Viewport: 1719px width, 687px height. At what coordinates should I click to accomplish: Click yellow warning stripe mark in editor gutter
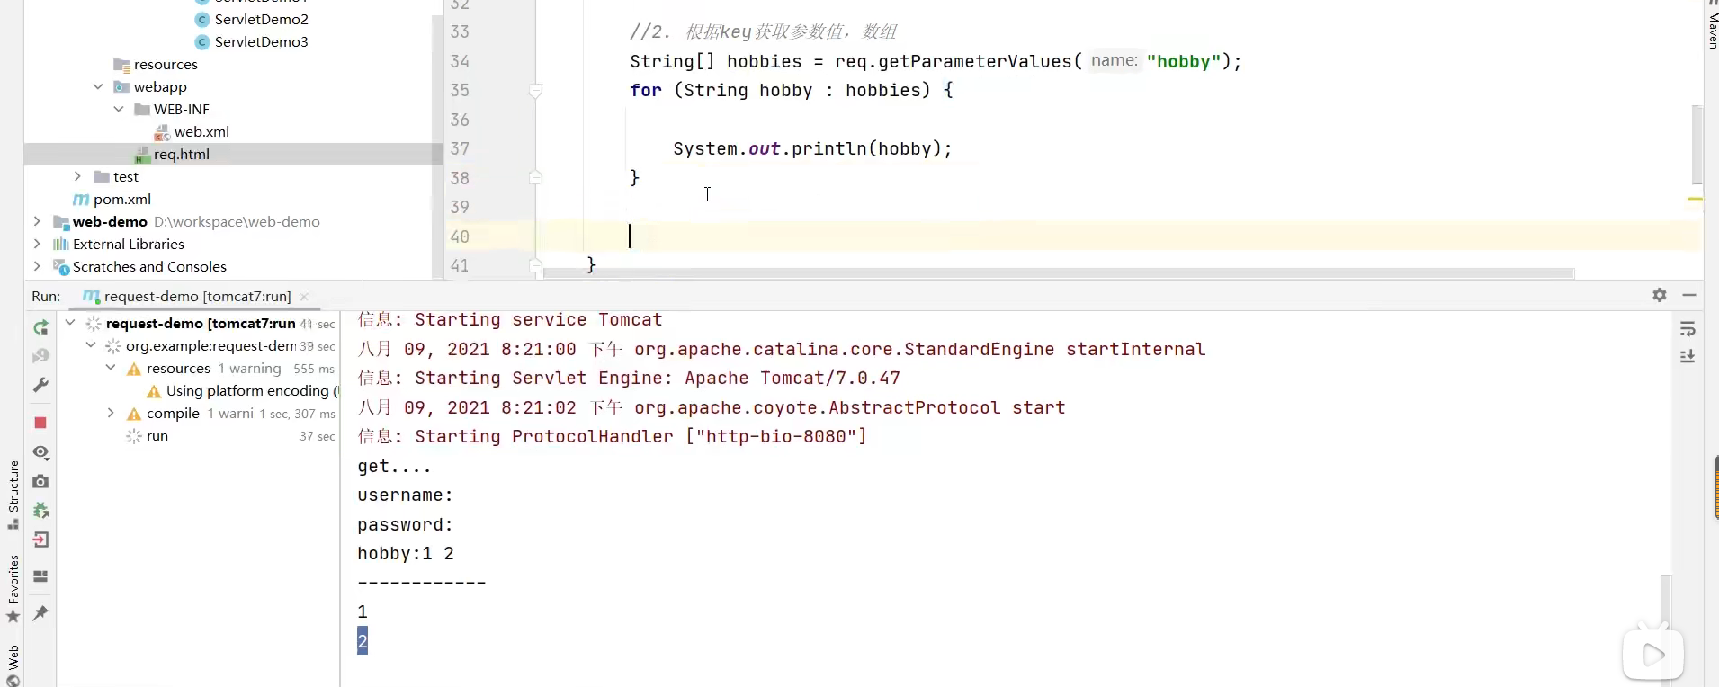point(1695,199)
